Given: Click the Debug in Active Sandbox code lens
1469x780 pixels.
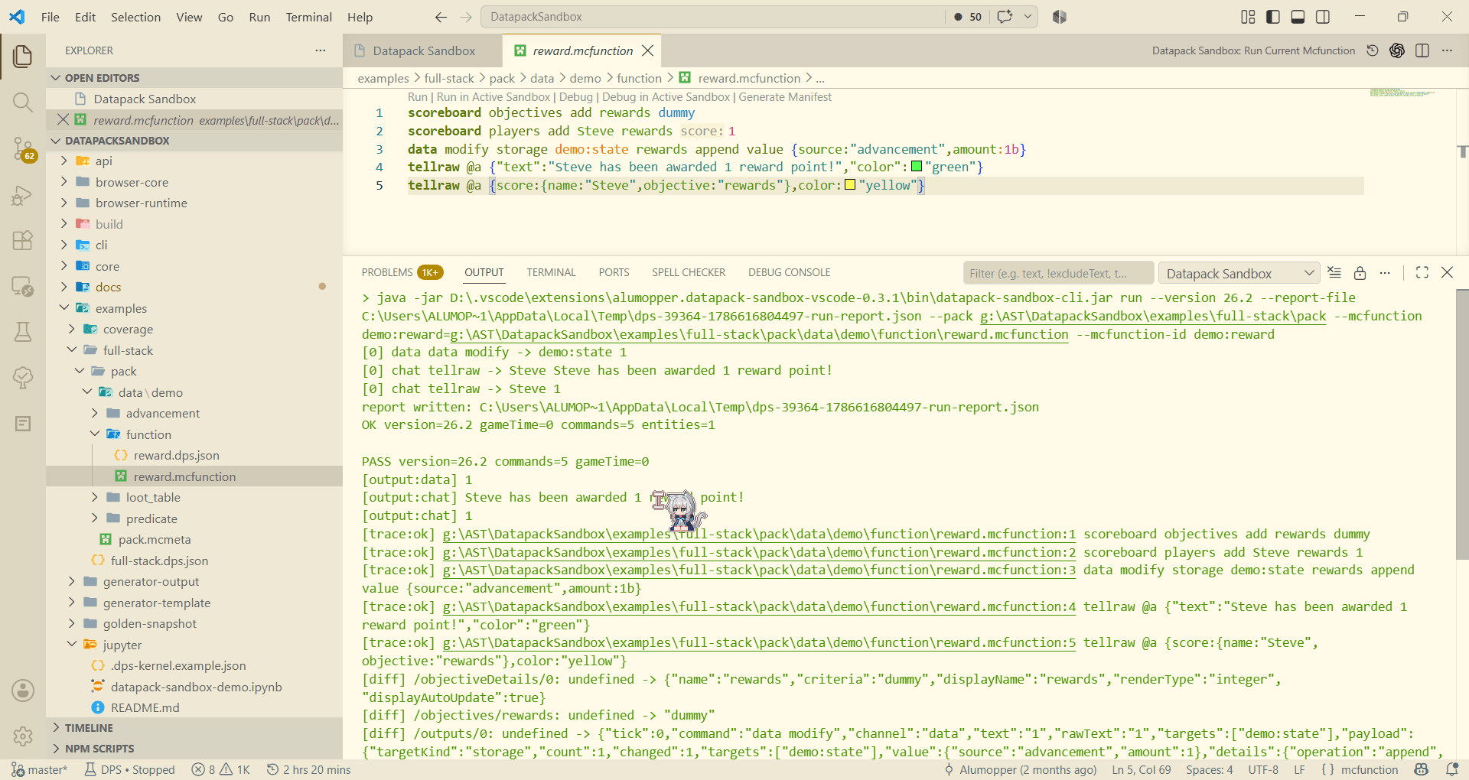Looking at the screenshot, I should (666, 97).
